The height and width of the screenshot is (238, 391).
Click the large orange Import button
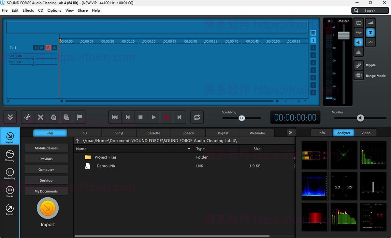48,208
